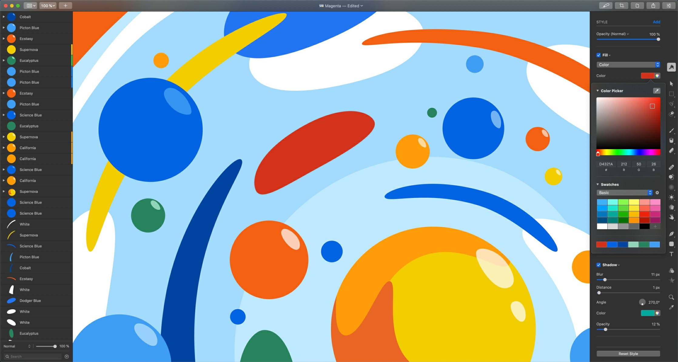Use the eyedropper in the Color Picker

(x=656, y=91)
